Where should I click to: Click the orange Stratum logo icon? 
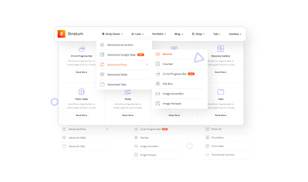click(x=61, y=34)
